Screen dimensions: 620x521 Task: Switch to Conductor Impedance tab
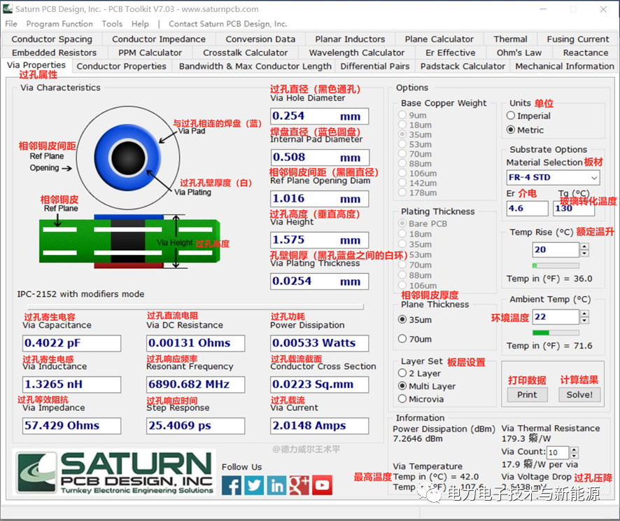(159, 39)
